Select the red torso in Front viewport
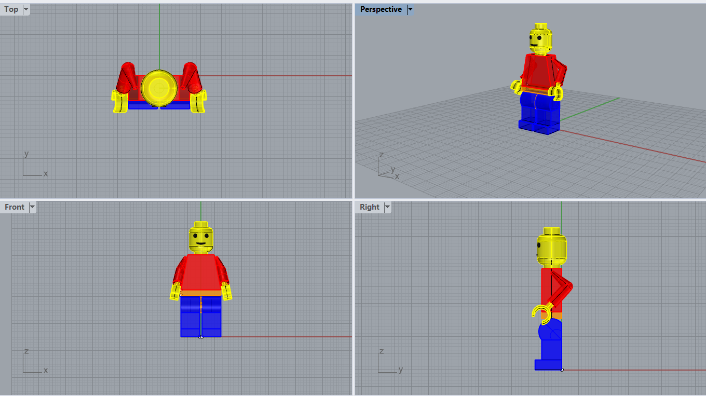 201,271
